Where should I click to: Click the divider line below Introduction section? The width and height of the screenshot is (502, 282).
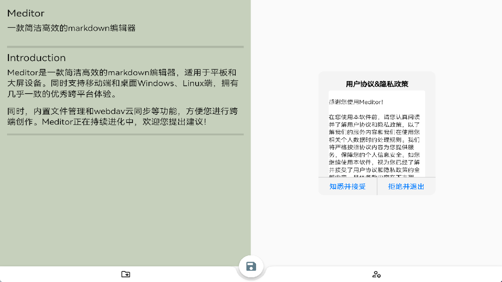125,134
